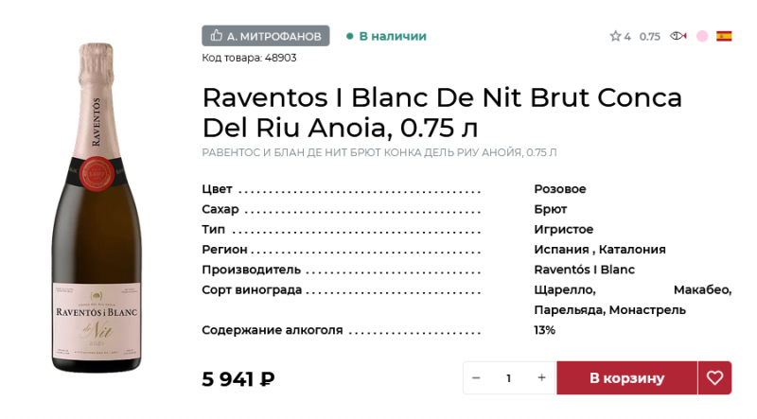Click the fish food-pairing icon
Viewport: 757px width, 419px height.
[678, 36]
